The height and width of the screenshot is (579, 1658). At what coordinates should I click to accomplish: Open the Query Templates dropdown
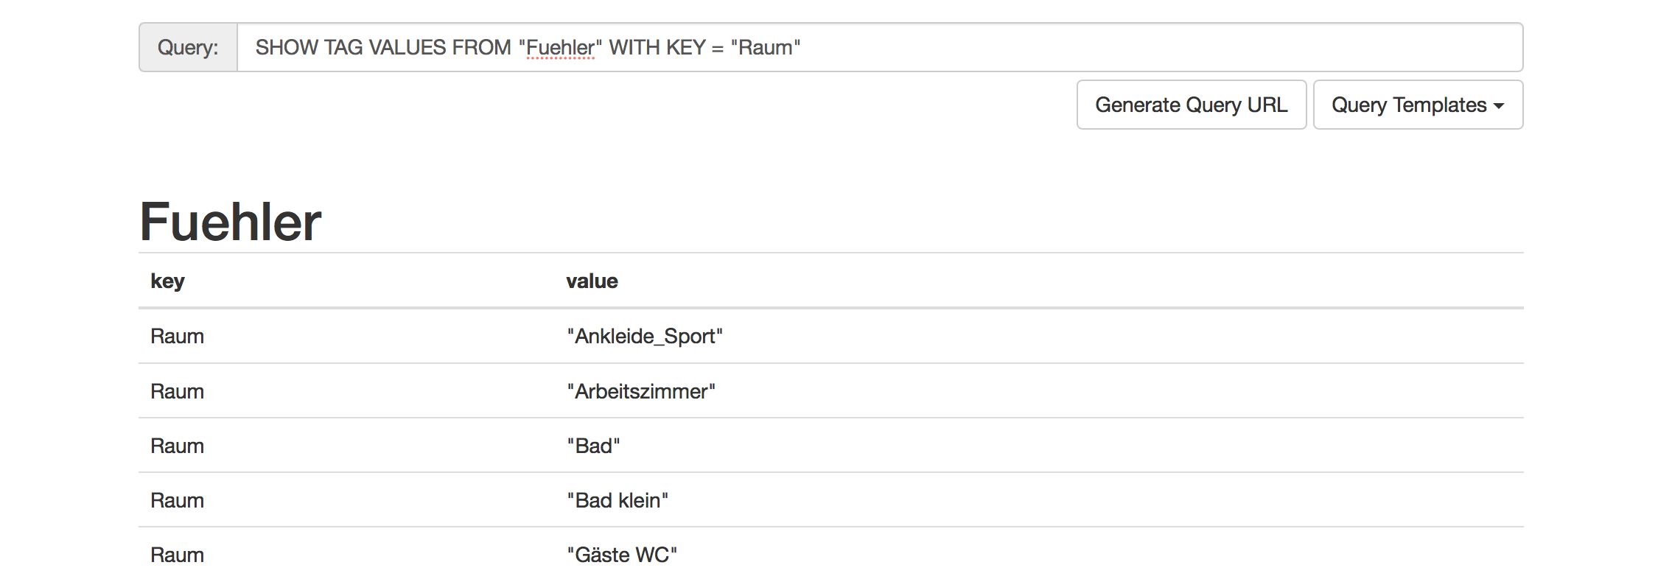tap(1417, 105)
